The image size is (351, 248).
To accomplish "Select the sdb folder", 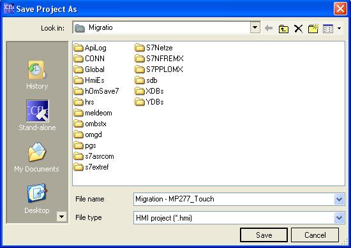I will tap(146, 80).
